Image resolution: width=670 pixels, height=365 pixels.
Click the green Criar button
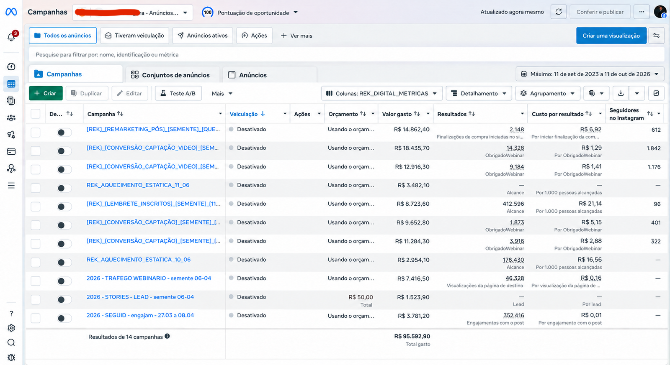click(46, 93)
